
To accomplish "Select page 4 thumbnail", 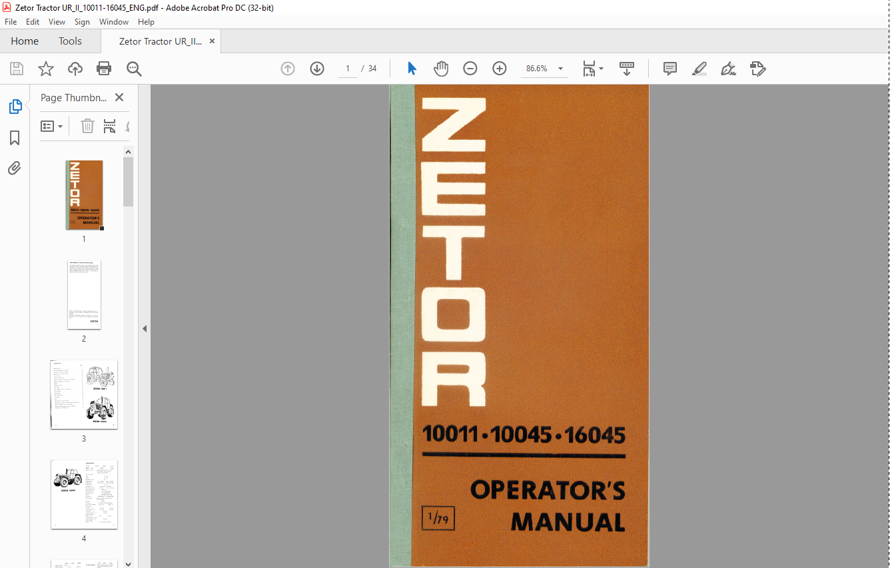I will [84, 495].
